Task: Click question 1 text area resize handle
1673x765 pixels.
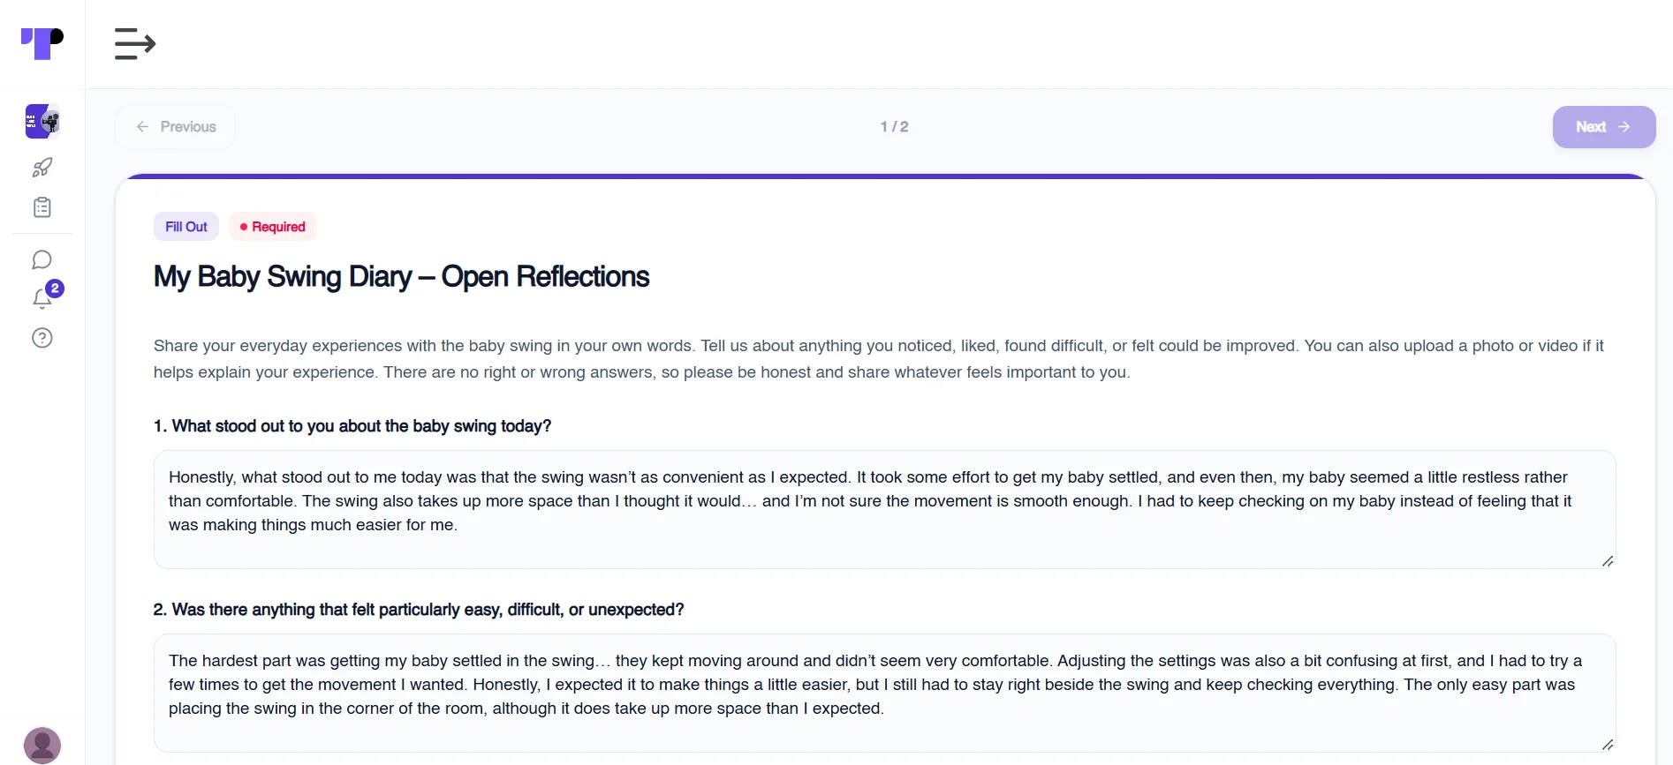Action: pyautogui.click(x=1608, y=561)
